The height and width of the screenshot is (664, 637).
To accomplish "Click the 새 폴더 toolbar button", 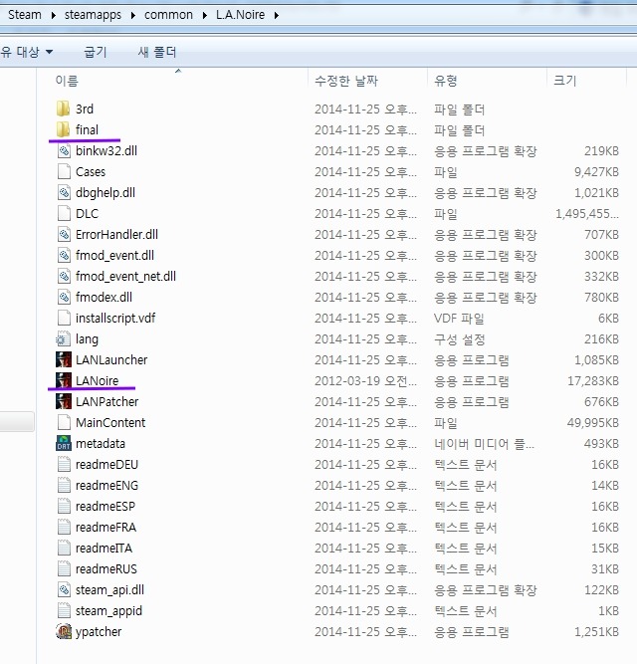I will click(157, 52).
